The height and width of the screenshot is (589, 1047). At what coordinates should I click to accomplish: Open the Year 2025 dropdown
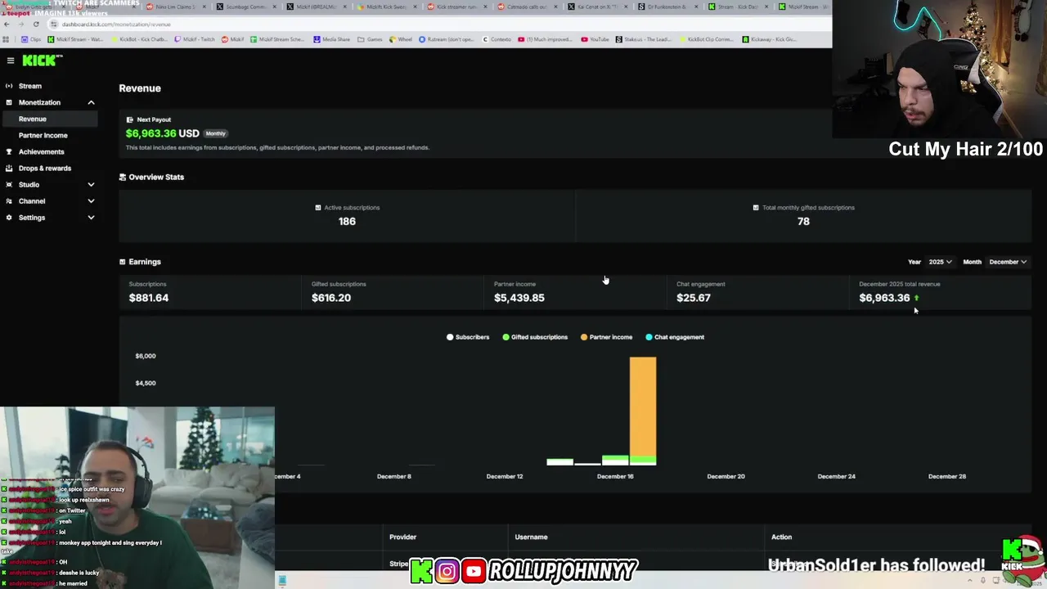940,262
